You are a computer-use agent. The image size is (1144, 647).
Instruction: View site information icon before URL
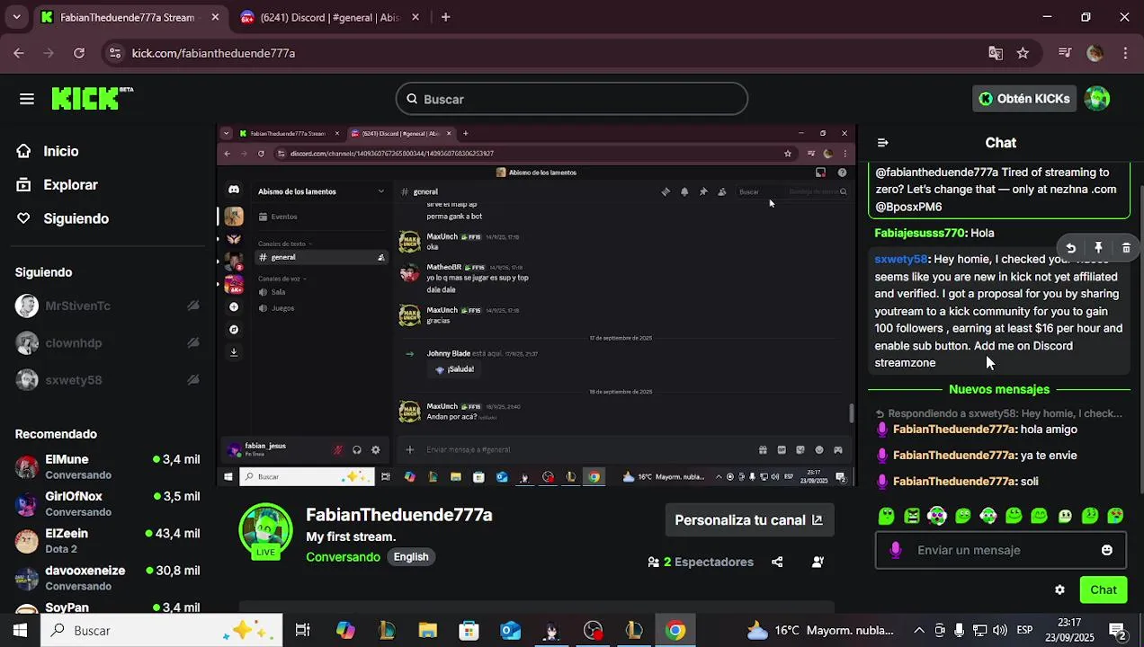[x=114, y=53]
